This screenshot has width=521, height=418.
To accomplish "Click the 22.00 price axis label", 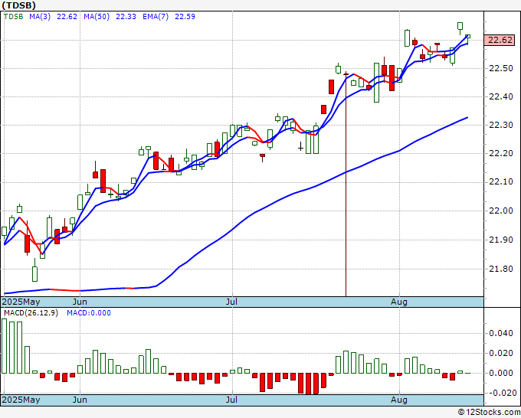I will 501,211.
